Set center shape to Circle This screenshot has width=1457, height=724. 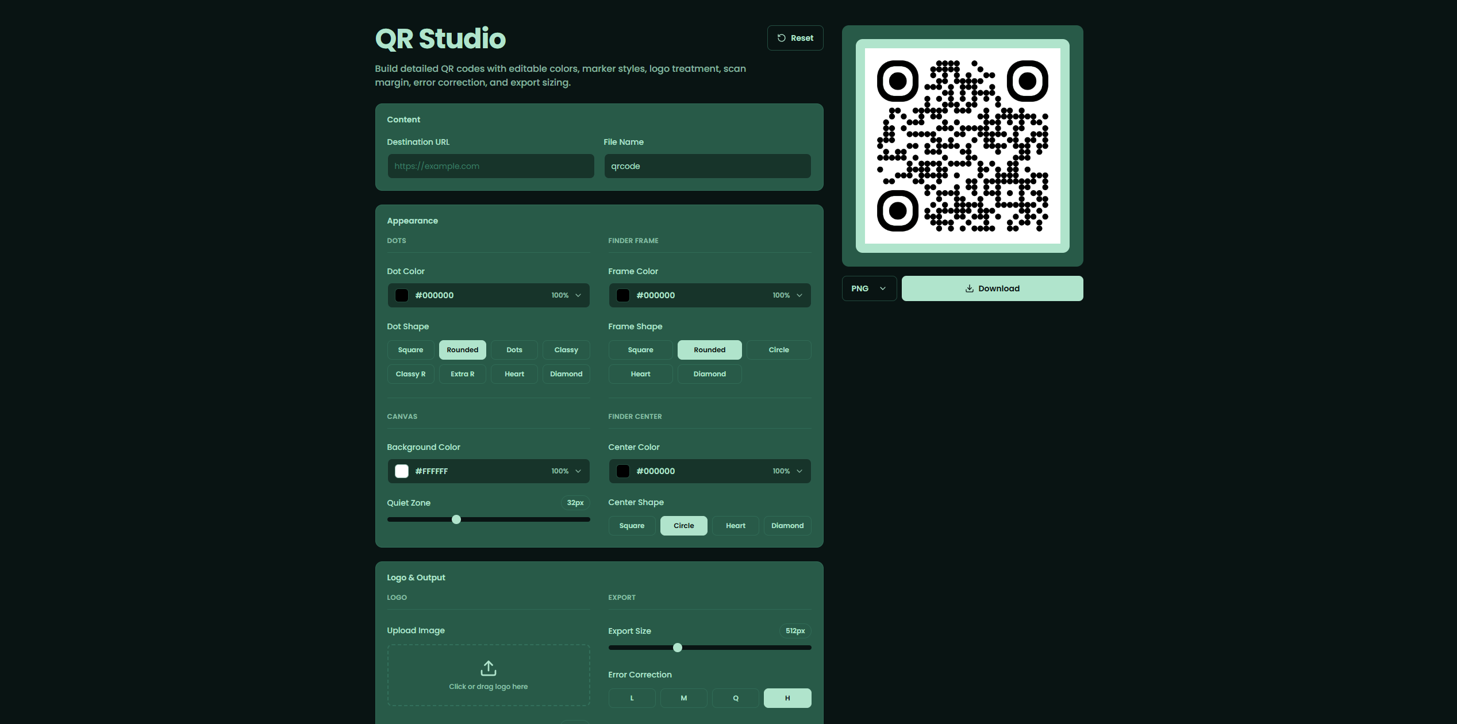[683, 526]
